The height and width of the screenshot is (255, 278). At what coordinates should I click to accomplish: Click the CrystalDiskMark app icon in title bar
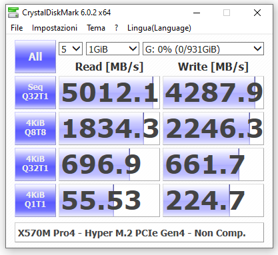[x=13, y=13]
